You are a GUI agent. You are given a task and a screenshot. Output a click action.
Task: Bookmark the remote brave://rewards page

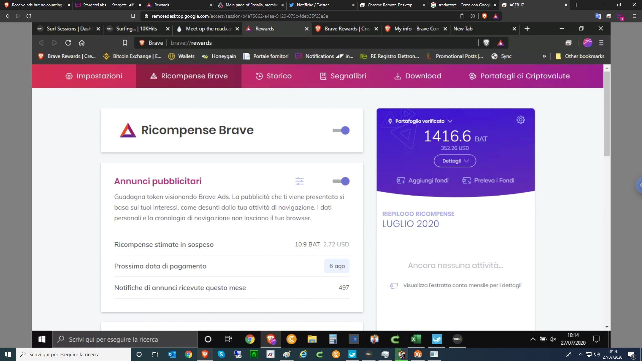point(125,43)
